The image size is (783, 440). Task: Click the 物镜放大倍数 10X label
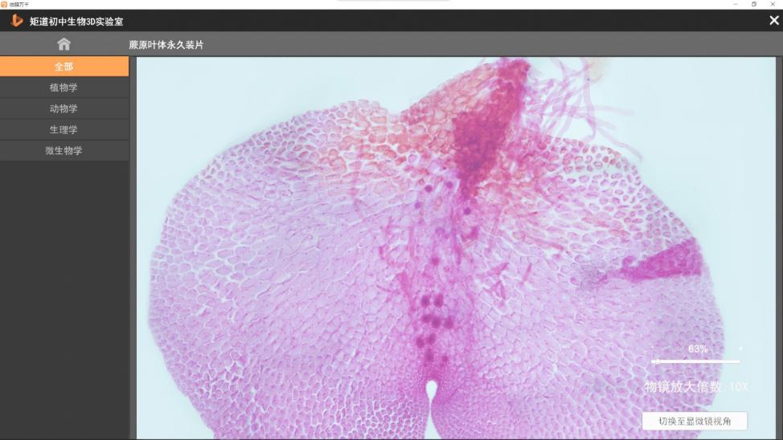click(x=696, y=387)
